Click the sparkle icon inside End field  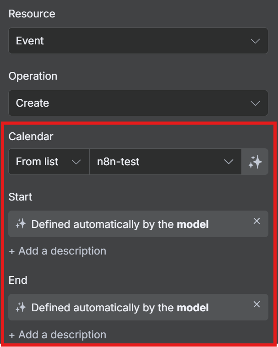point(21,308)
